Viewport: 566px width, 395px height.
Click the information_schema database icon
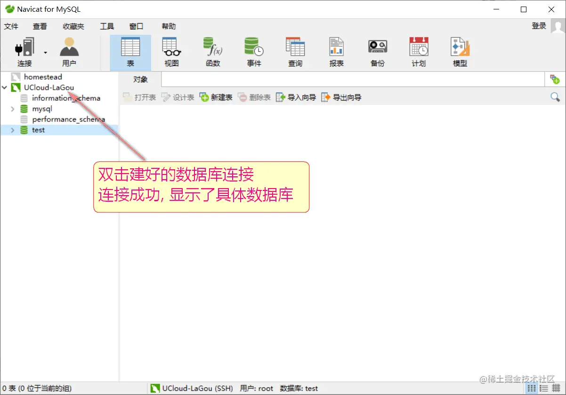click(x=24, y=98)
